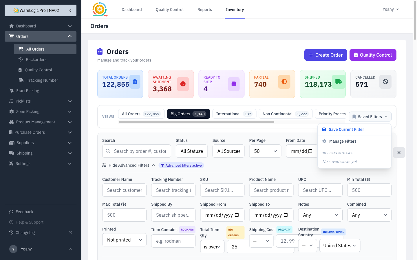Screen dimensions: 417x260
Task: Go to Quality Control top nav tab
Action: click(x=170, y=10)
